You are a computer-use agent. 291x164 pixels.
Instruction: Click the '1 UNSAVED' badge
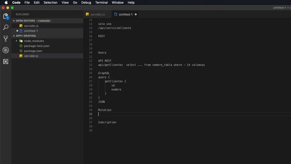click(44, 21)
